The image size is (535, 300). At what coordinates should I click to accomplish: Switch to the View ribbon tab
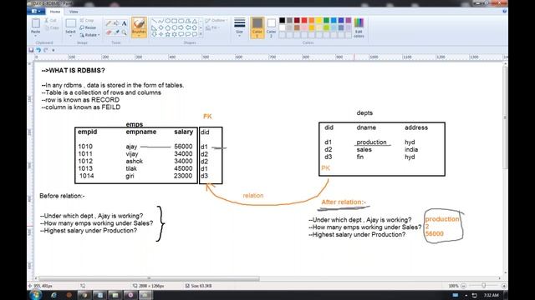(x=74, y=12)
